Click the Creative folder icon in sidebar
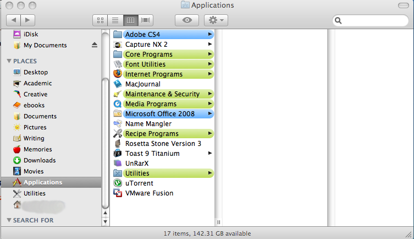The image size is (414, 239). 17,94
